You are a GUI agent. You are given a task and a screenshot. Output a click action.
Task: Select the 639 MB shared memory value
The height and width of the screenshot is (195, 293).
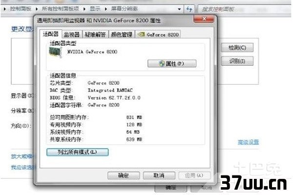tap(134, 139)
